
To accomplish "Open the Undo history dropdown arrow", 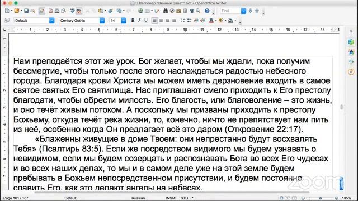I will (x=124, y=11).
